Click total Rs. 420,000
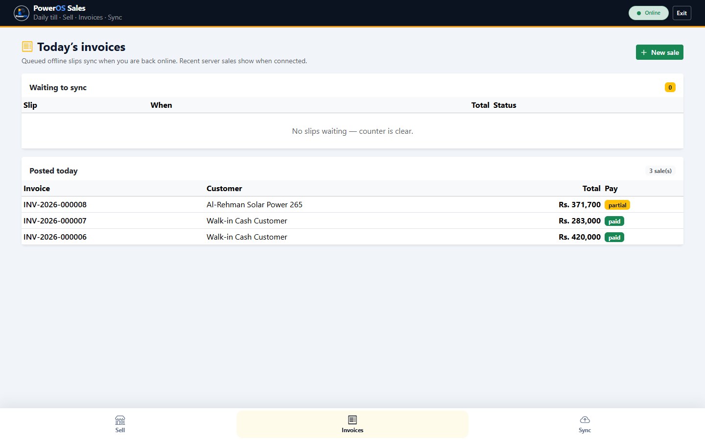Image resolution: width=705 pixels, height=441 pixels. 580,237
